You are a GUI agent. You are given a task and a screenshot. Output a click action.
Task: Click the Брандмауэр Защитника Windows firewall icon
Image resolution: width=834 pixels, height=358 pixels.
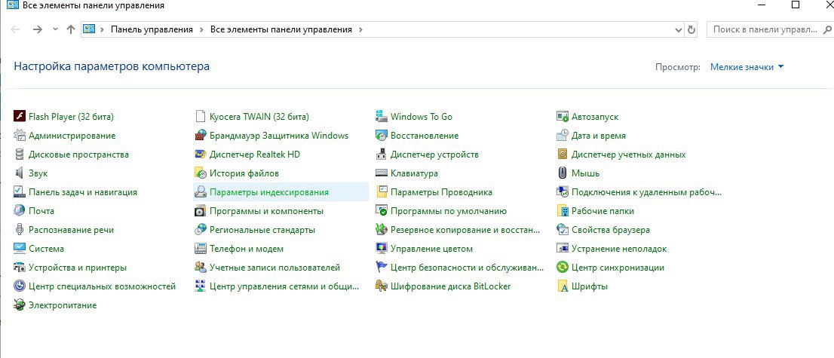click(201, 135)
